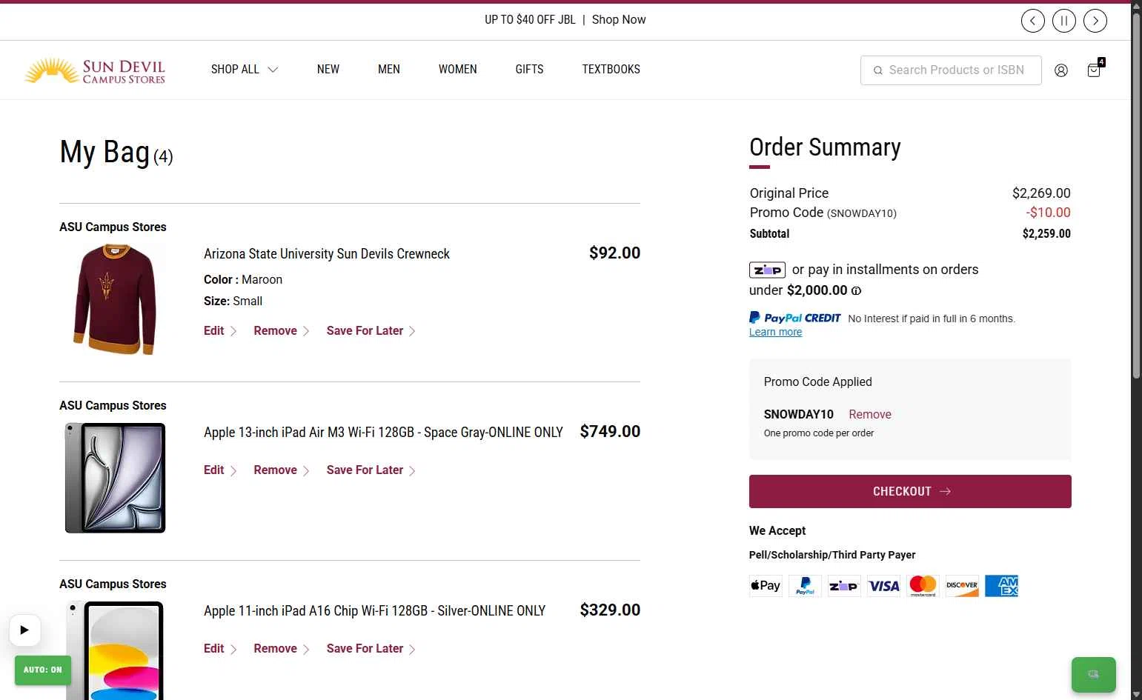Click the Sun Devil Campus Stores logo
1142x700 pixels.
coord(95,71)
